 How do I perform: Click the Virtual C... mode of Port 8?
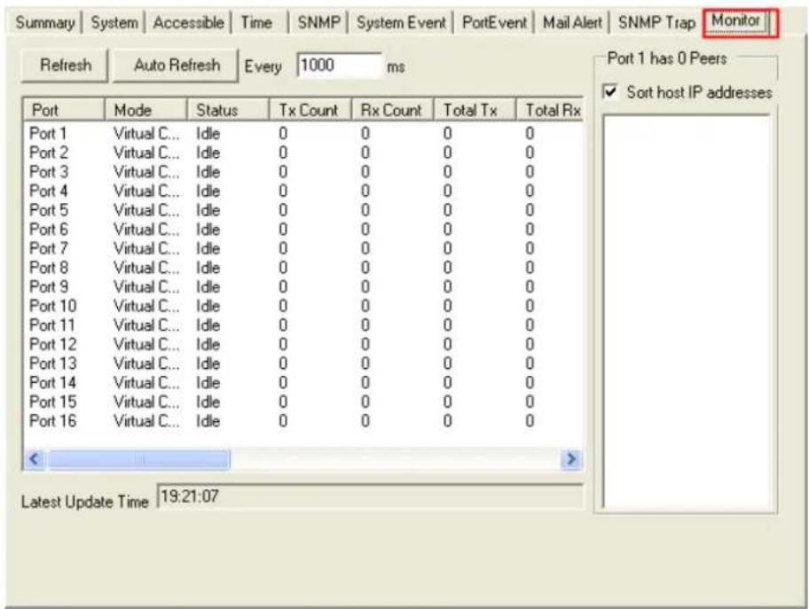point(146,268)
